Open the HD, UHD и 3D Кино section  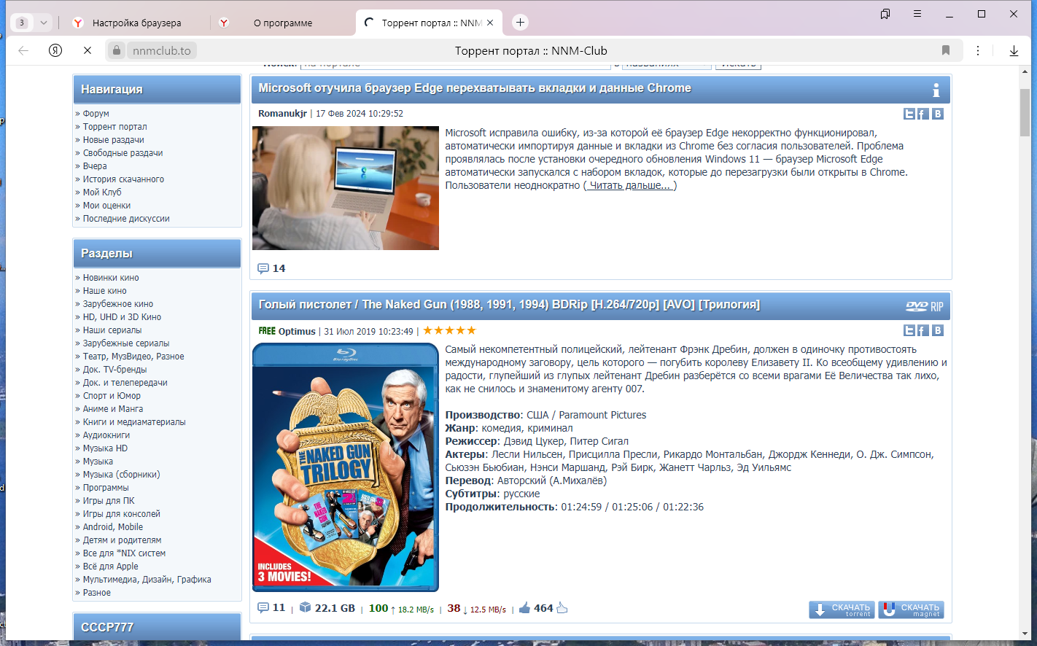click(122, 317)
